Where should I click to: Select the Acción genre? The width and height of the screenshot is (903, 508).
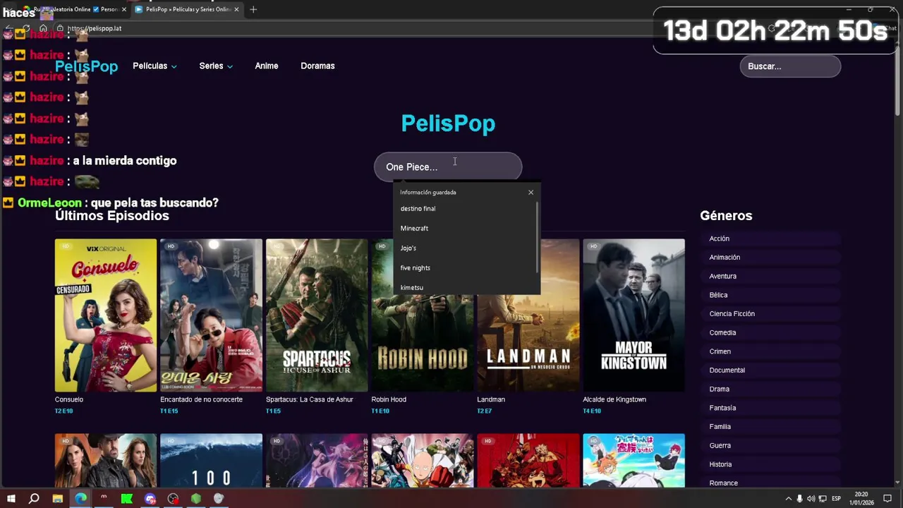[770, 238]
